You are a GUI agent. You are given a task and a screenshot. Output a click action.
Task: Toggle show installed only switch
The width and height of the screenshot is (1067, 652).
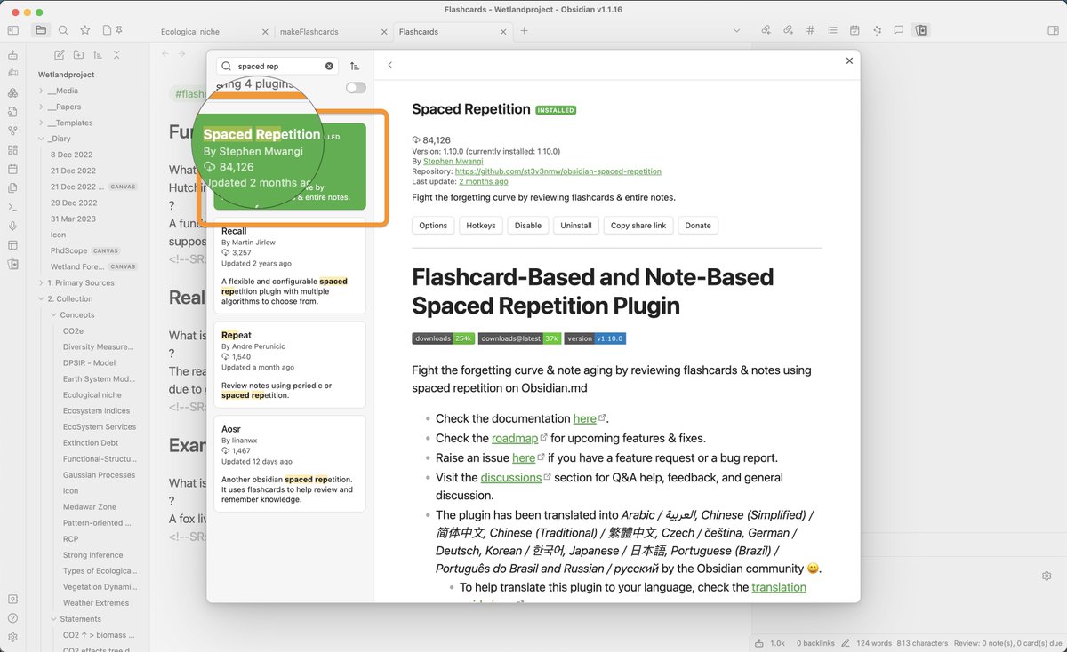point(356,87)
